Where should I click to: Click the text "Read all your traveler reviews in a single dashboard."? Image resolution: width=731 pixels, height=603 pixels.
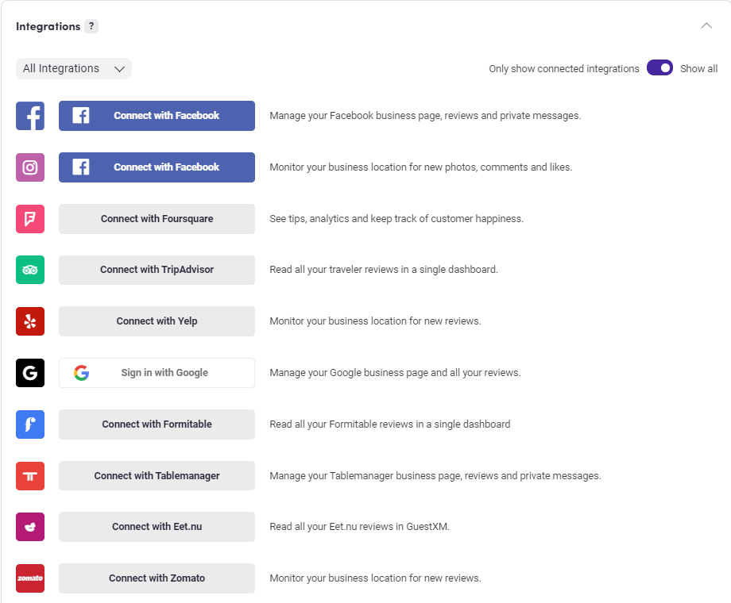tap(384, 270)
